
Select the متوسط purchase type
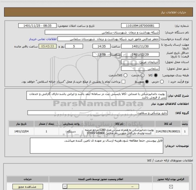[147, 82]
